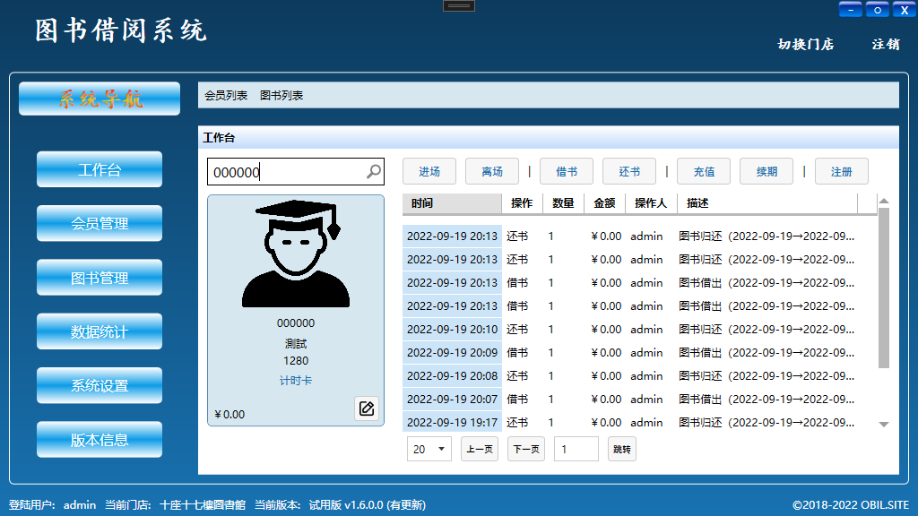This screenshot has width=918, height=516.
Task: Click the graduate member avatar image
Action: 296,254
